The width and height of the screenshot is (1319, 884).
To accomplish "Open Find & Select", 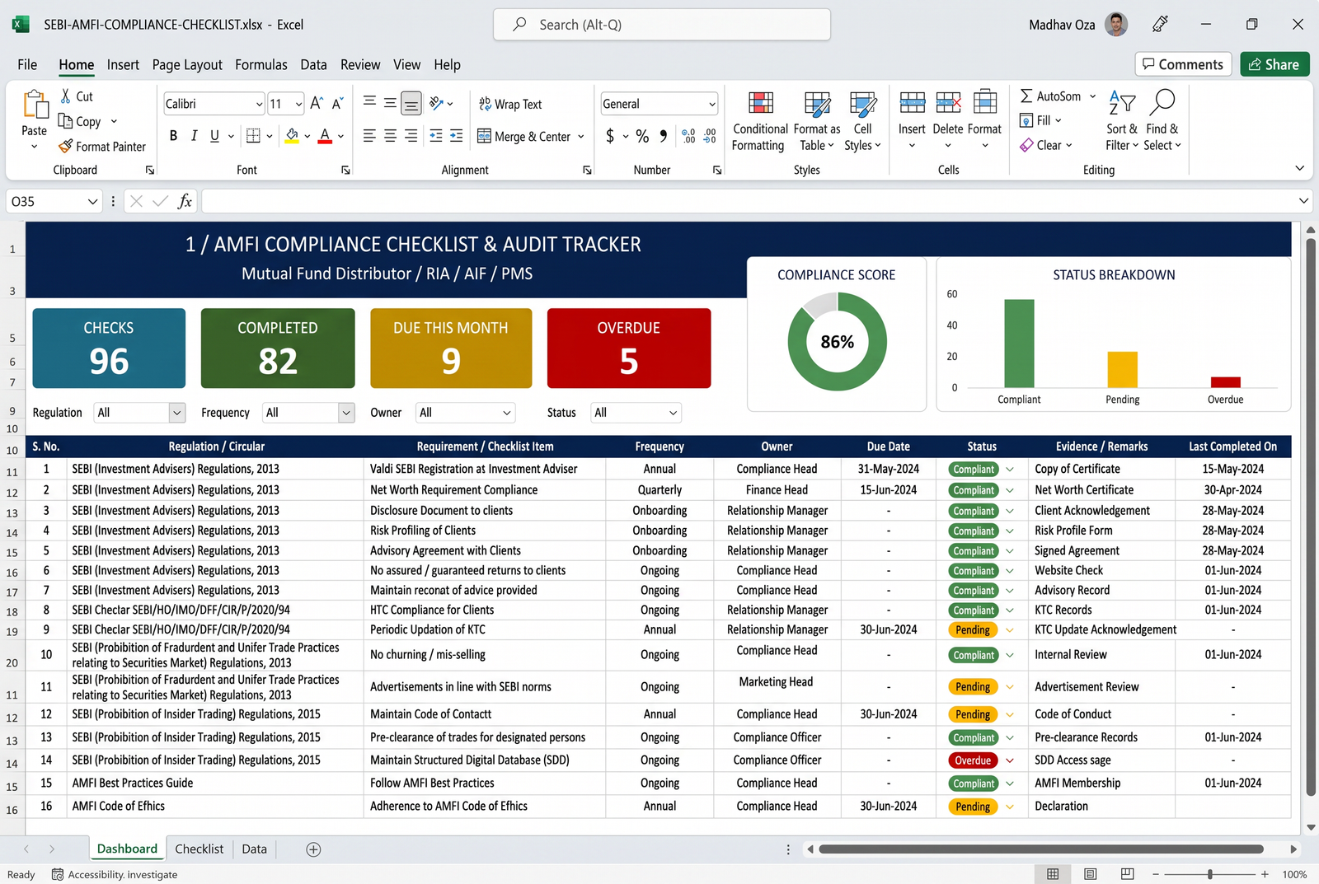I will 1162,120.
